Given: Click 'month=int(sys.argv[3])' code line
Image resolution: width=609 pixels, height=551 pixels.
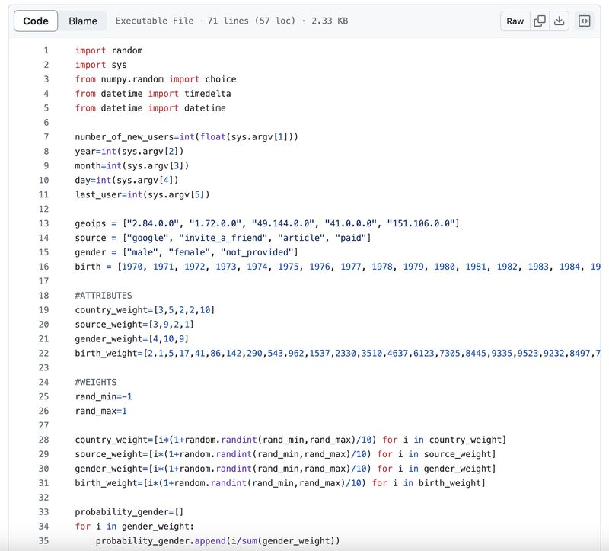Looking at the screenshot, I should pyautogui.click(x=132, y=165).
